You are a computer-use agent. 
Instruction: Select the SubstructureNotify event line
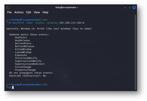(28, 61)
